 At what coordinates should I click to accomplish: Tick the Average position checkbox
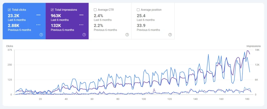tap(138, 10)
